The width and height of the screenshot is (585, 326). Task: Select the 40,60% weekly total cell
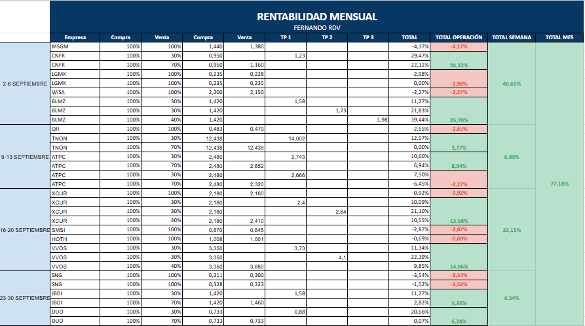(x=512, y=84)
